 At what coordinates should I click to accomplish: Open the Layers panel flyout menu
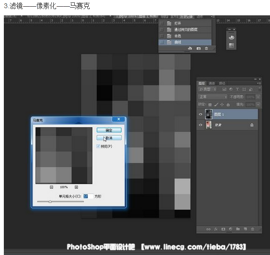(259, 83)
